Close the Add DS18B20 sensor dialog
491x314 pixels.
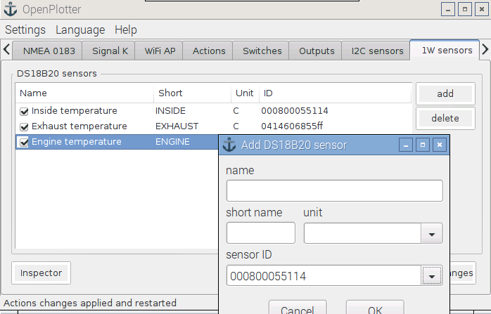click(x=440, y=145)
